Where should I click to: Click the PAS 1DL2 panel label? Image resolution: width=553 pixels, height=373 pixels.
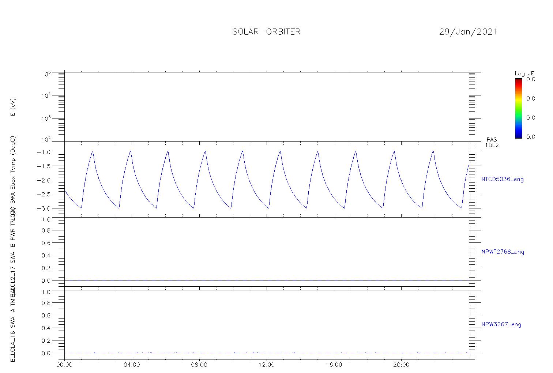[492, 142]
